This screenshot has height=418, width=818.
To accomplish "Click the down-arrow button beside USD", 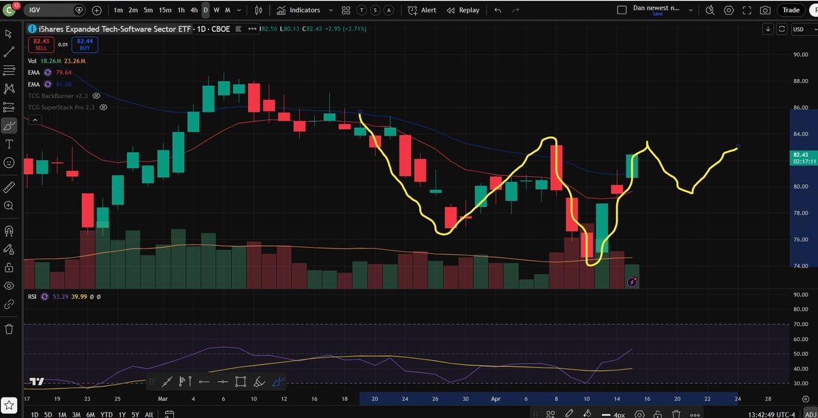I will (x=768, y=29).
